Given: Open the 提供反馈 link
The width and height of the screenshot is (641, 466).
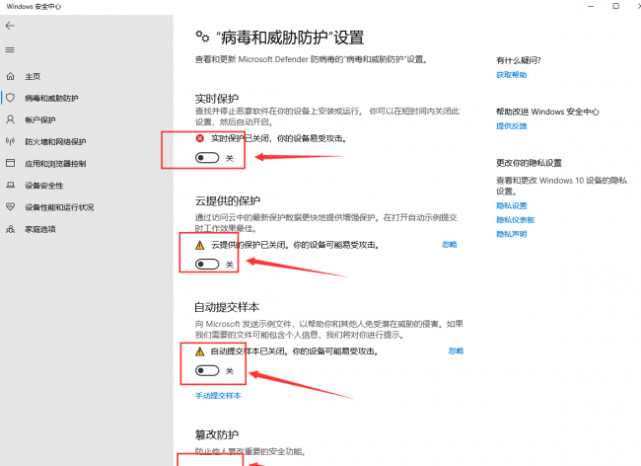Looking at the screenshot, I should click(512, 126).
